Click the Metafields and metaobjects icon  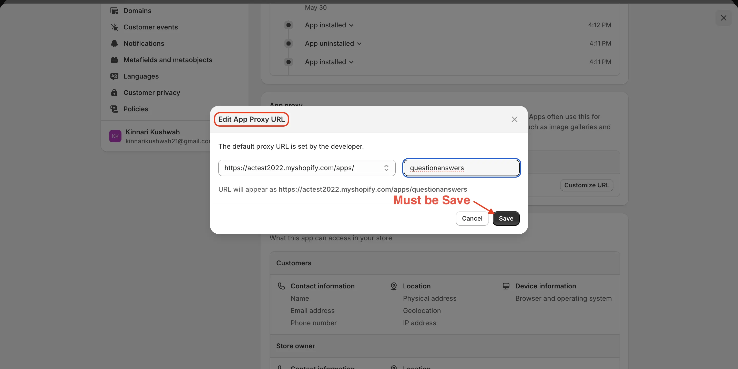tap(114, 60)
